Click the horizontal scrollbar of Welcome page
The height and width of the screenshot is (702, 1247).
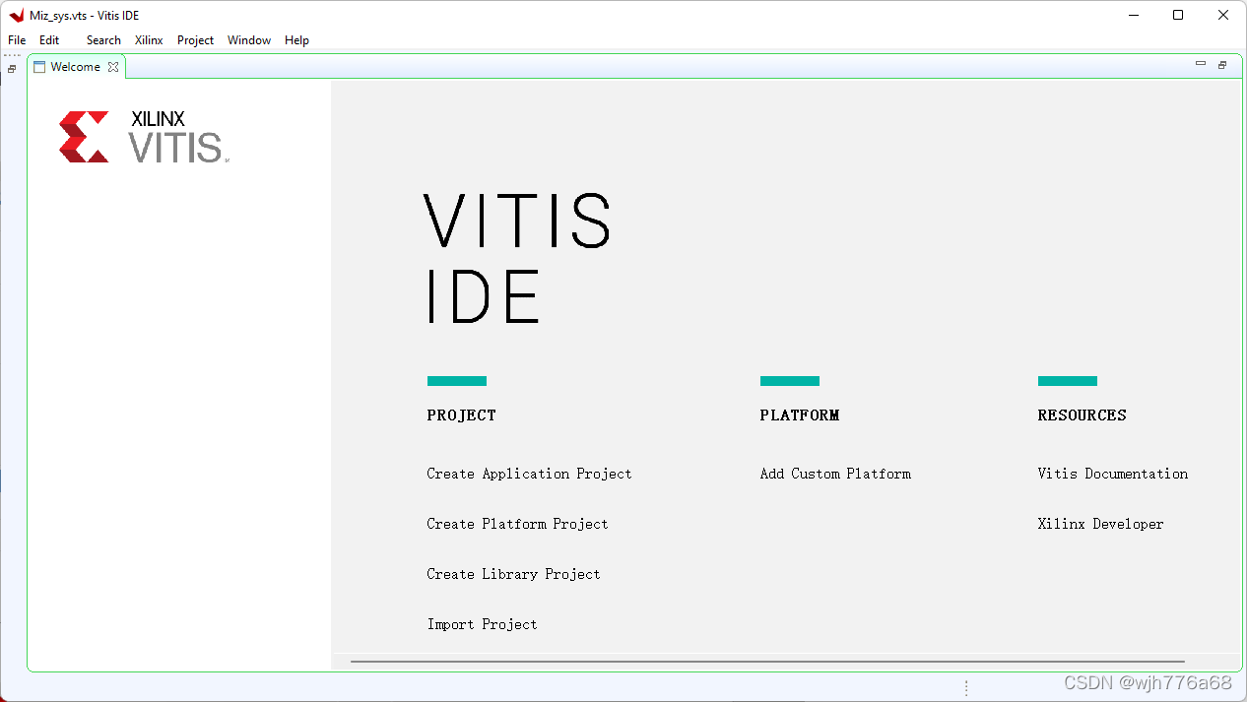click(x=767, y=662)
